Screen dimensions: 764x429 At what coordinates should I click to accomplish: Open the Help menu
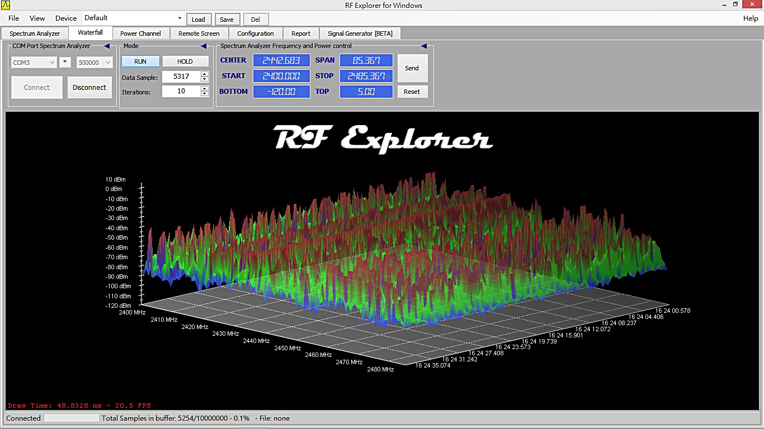751,18
